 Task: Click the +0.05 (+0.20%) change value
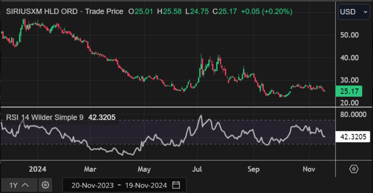[x=267, y=12]
